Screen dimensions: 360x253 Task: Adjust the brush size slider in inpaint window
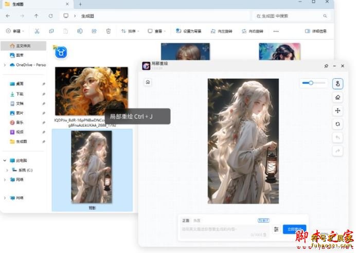tap(314, 83)
